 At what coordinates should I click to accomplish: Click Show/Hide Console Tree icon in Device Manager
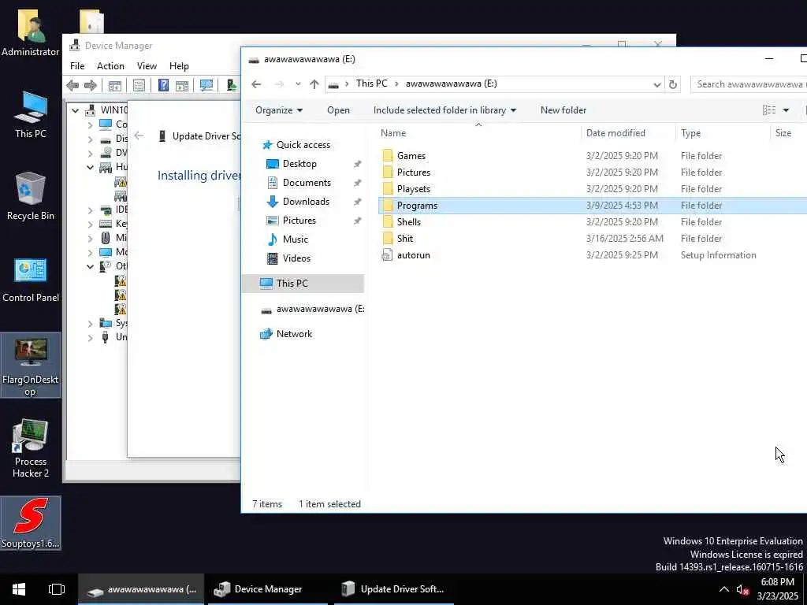[115, 85]
